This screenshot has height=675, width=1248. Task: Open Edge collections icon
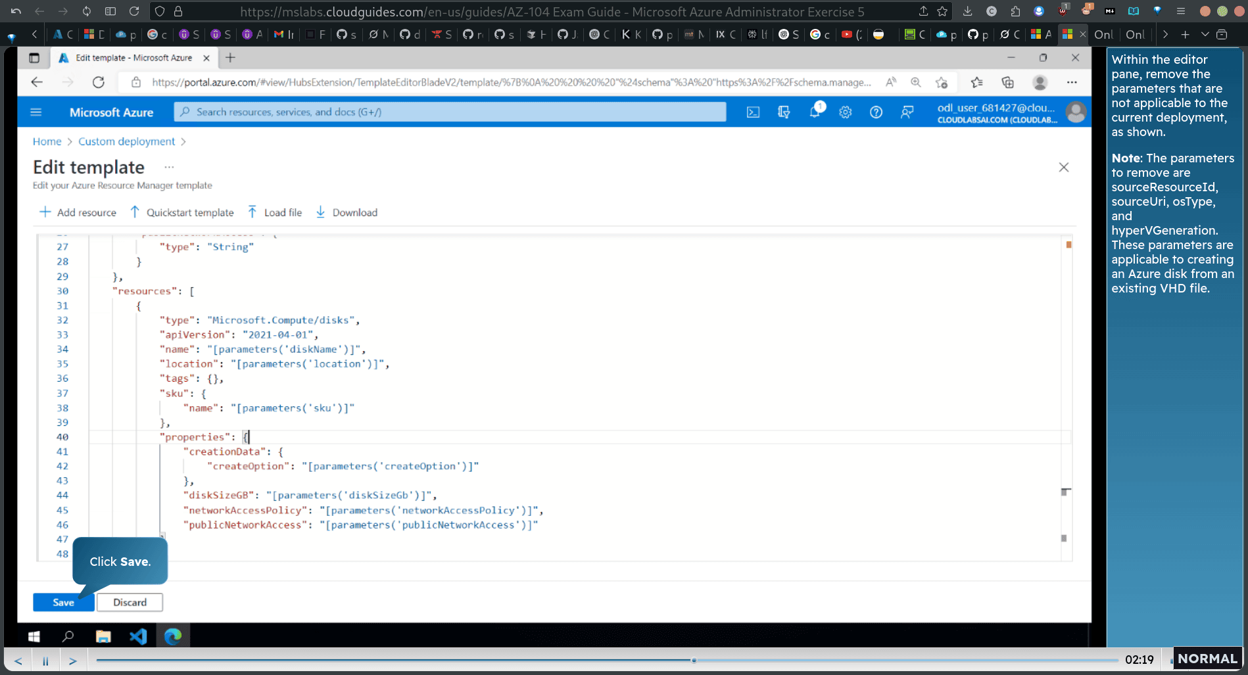coord(1007,82)
